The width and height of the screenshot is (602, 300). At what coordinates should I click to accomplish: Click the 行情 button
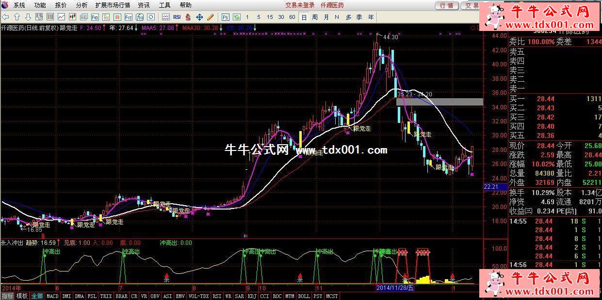[446, 5]
